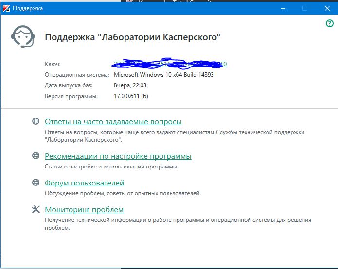Click the Microsoft Windows 10 x64 Build 14393 text
This screenshot has height=269, width=338.
[164, 75]
